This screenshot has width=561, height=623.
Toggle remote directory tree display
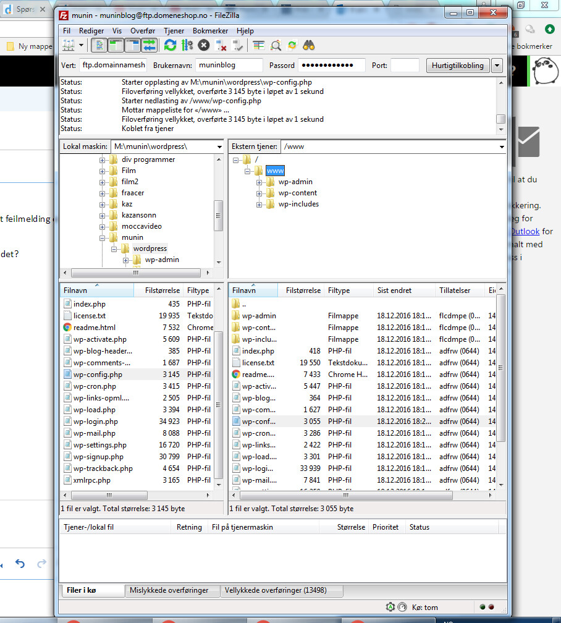point(132,45)
